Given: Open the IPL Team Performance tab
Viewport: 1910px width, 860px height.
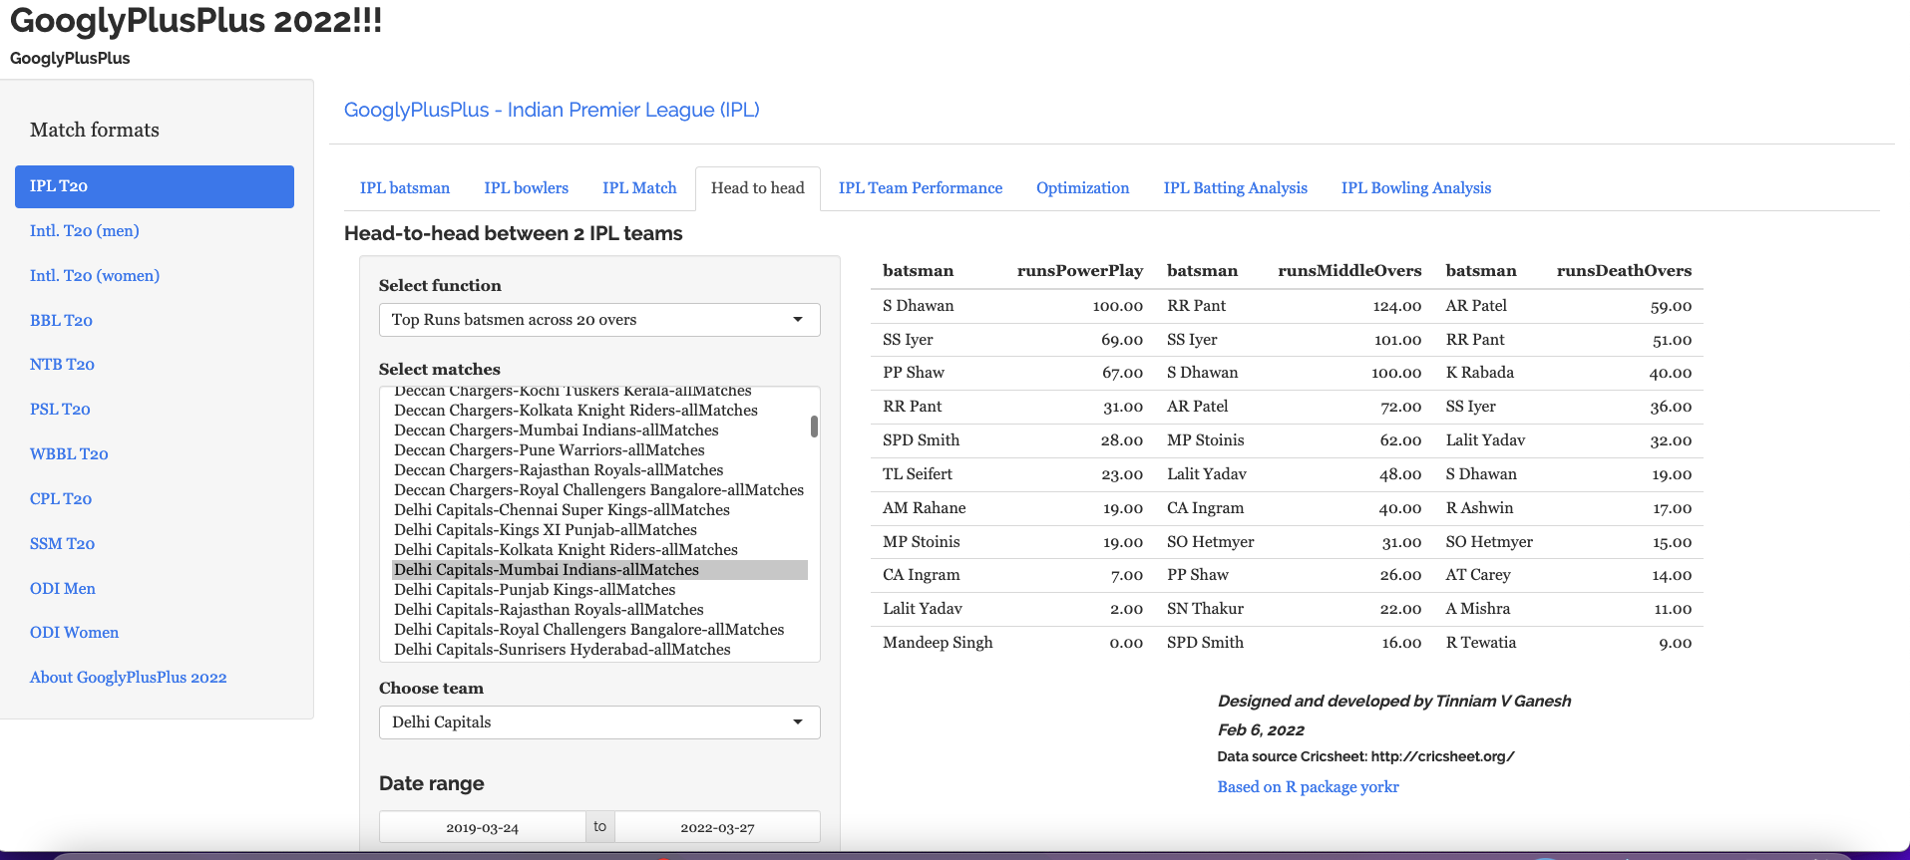Looking at the screenshot, I should (x=920, y=188).
